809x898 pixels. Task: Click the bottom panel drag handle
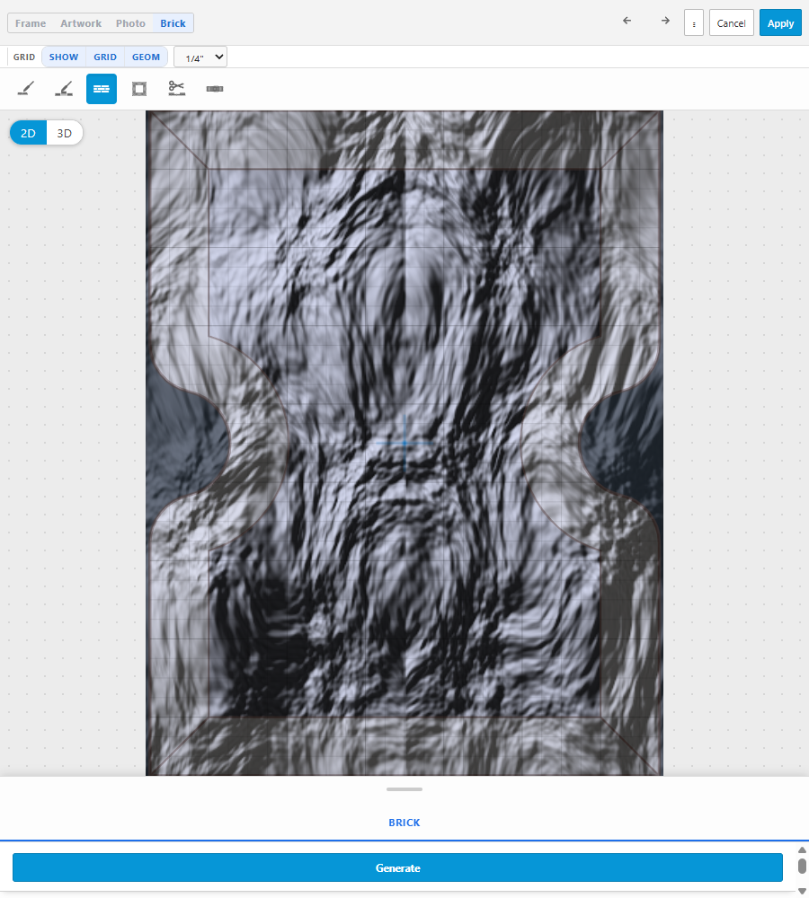(x=404, y=789)
